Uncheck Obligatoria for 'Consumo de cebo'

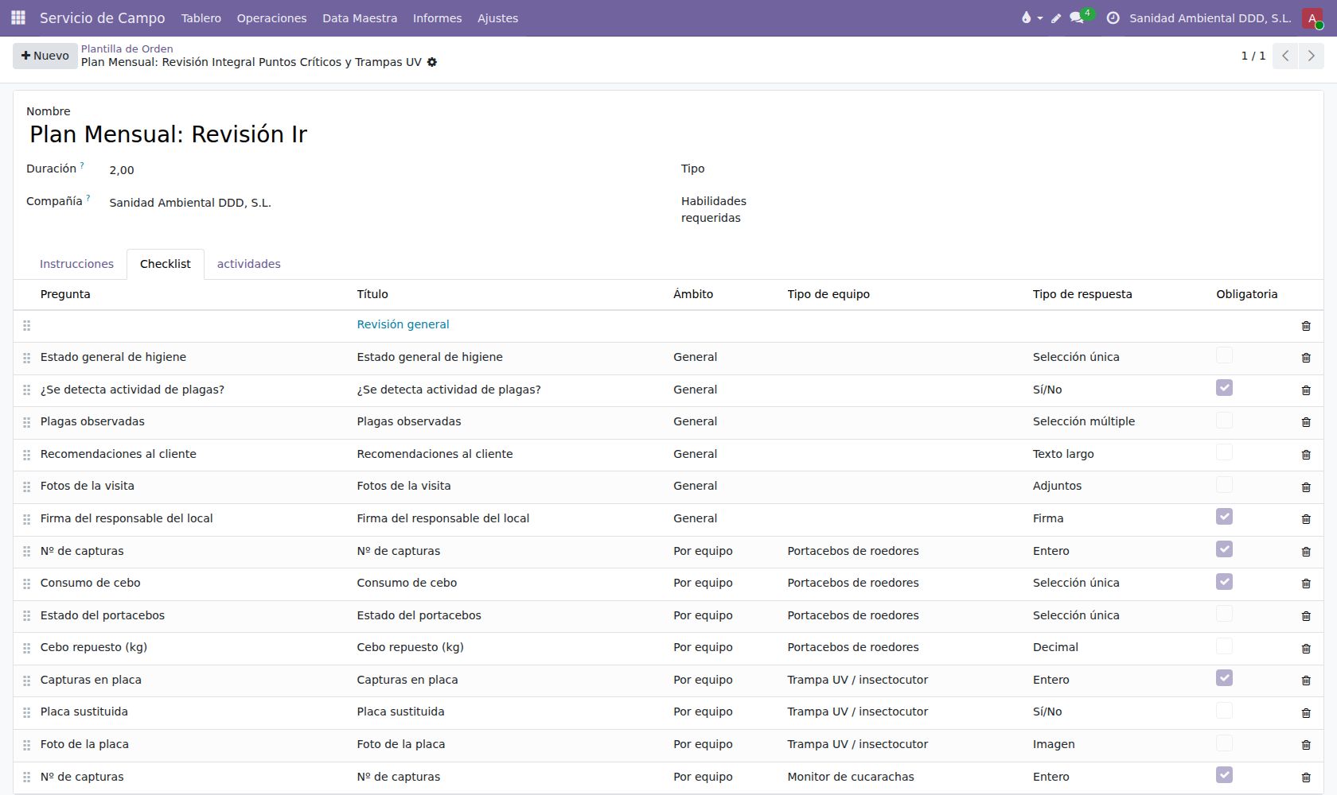tap(1224, 582)
